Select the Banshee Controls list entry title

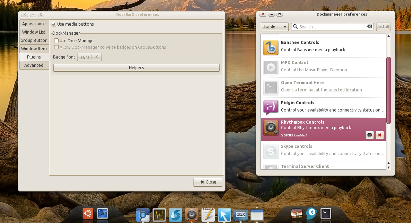[300, 42]
